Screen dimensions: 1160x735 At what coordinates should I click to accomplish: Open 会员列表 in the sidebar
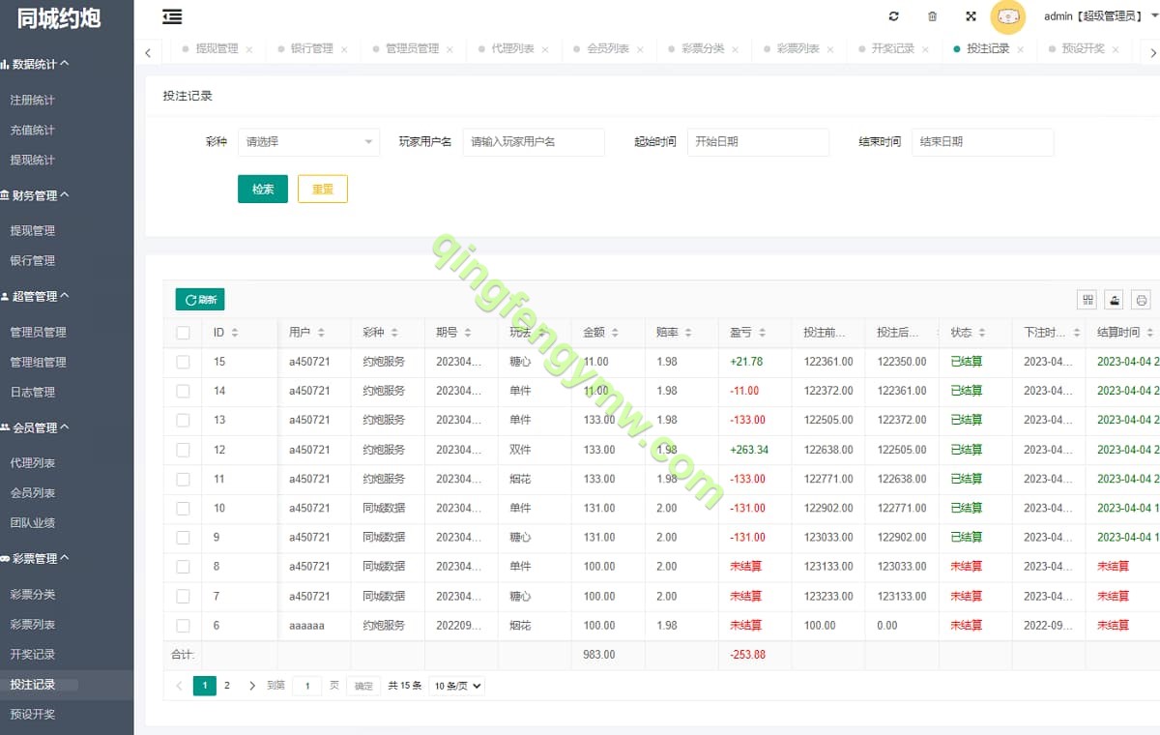point(33,493)
